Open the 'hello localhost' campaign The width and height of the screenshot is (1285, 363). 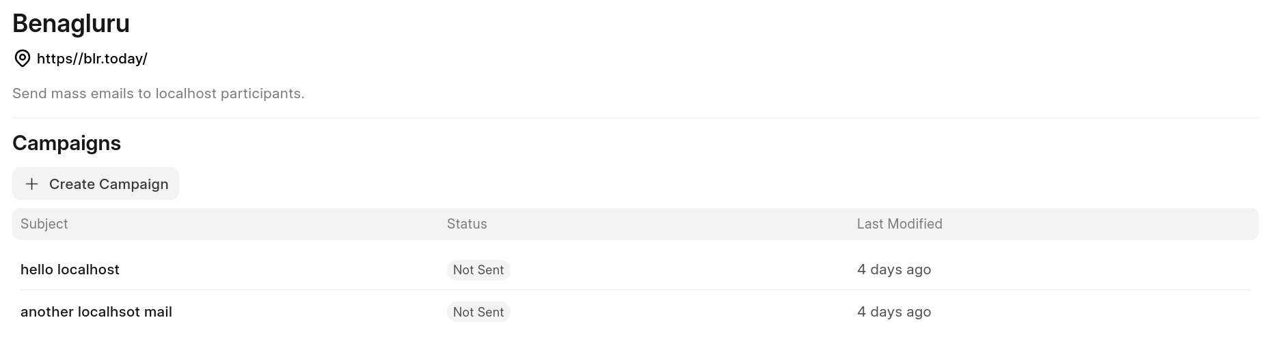(70, 270)
